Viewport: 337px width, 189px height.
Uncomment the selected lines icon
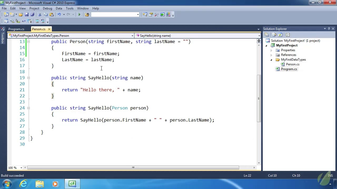pyautogui.click(x=43, y=21)
